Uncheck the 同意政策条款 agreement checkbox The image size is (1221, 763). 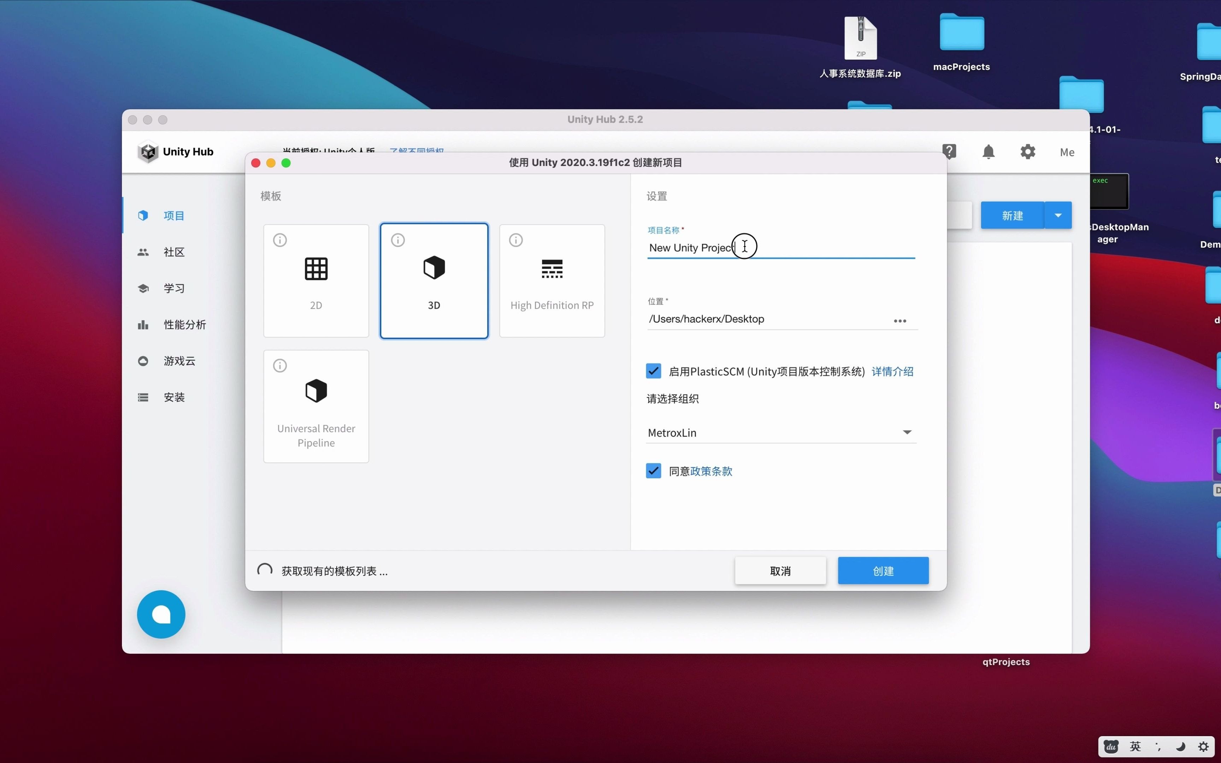653,470
